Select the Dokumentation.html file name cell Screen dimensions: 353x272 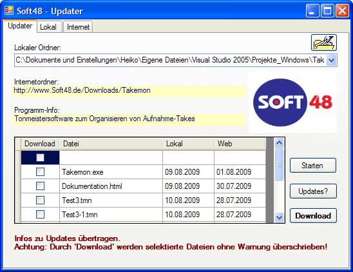pos(111,186)
